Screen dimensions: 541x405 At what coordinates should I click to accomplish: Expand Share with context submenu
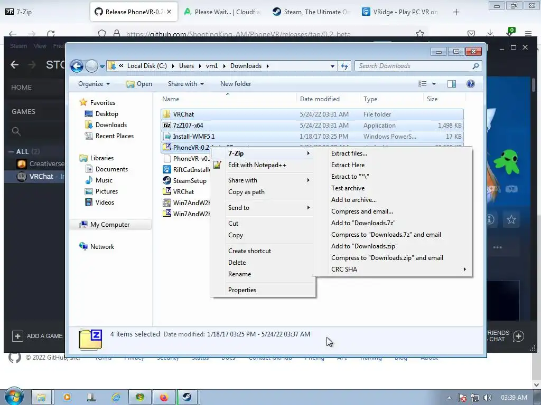point(263,180)
